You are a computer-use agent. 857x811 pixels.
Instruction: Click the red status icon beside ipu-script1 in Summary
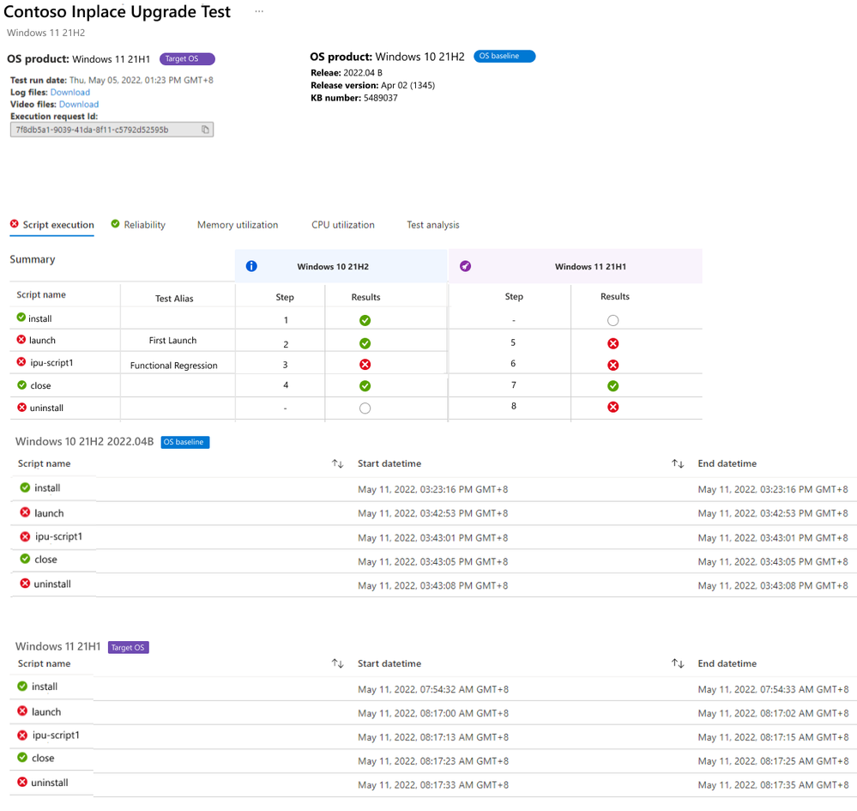point(21,362)
